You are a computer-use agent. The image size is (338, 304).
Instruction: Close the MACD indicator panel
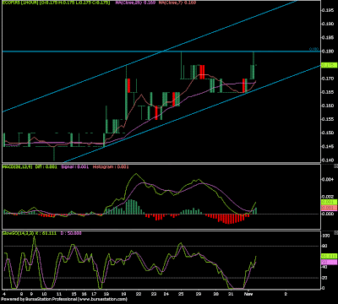[x=335, y=166]
